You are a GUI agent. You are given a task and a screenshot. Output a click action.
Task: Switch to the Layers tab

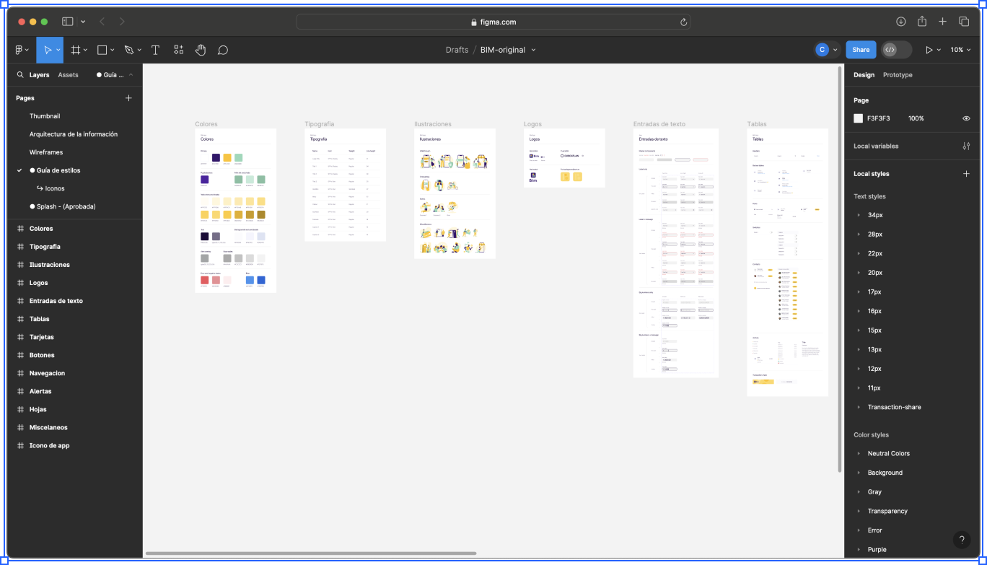tap(39, 75)
